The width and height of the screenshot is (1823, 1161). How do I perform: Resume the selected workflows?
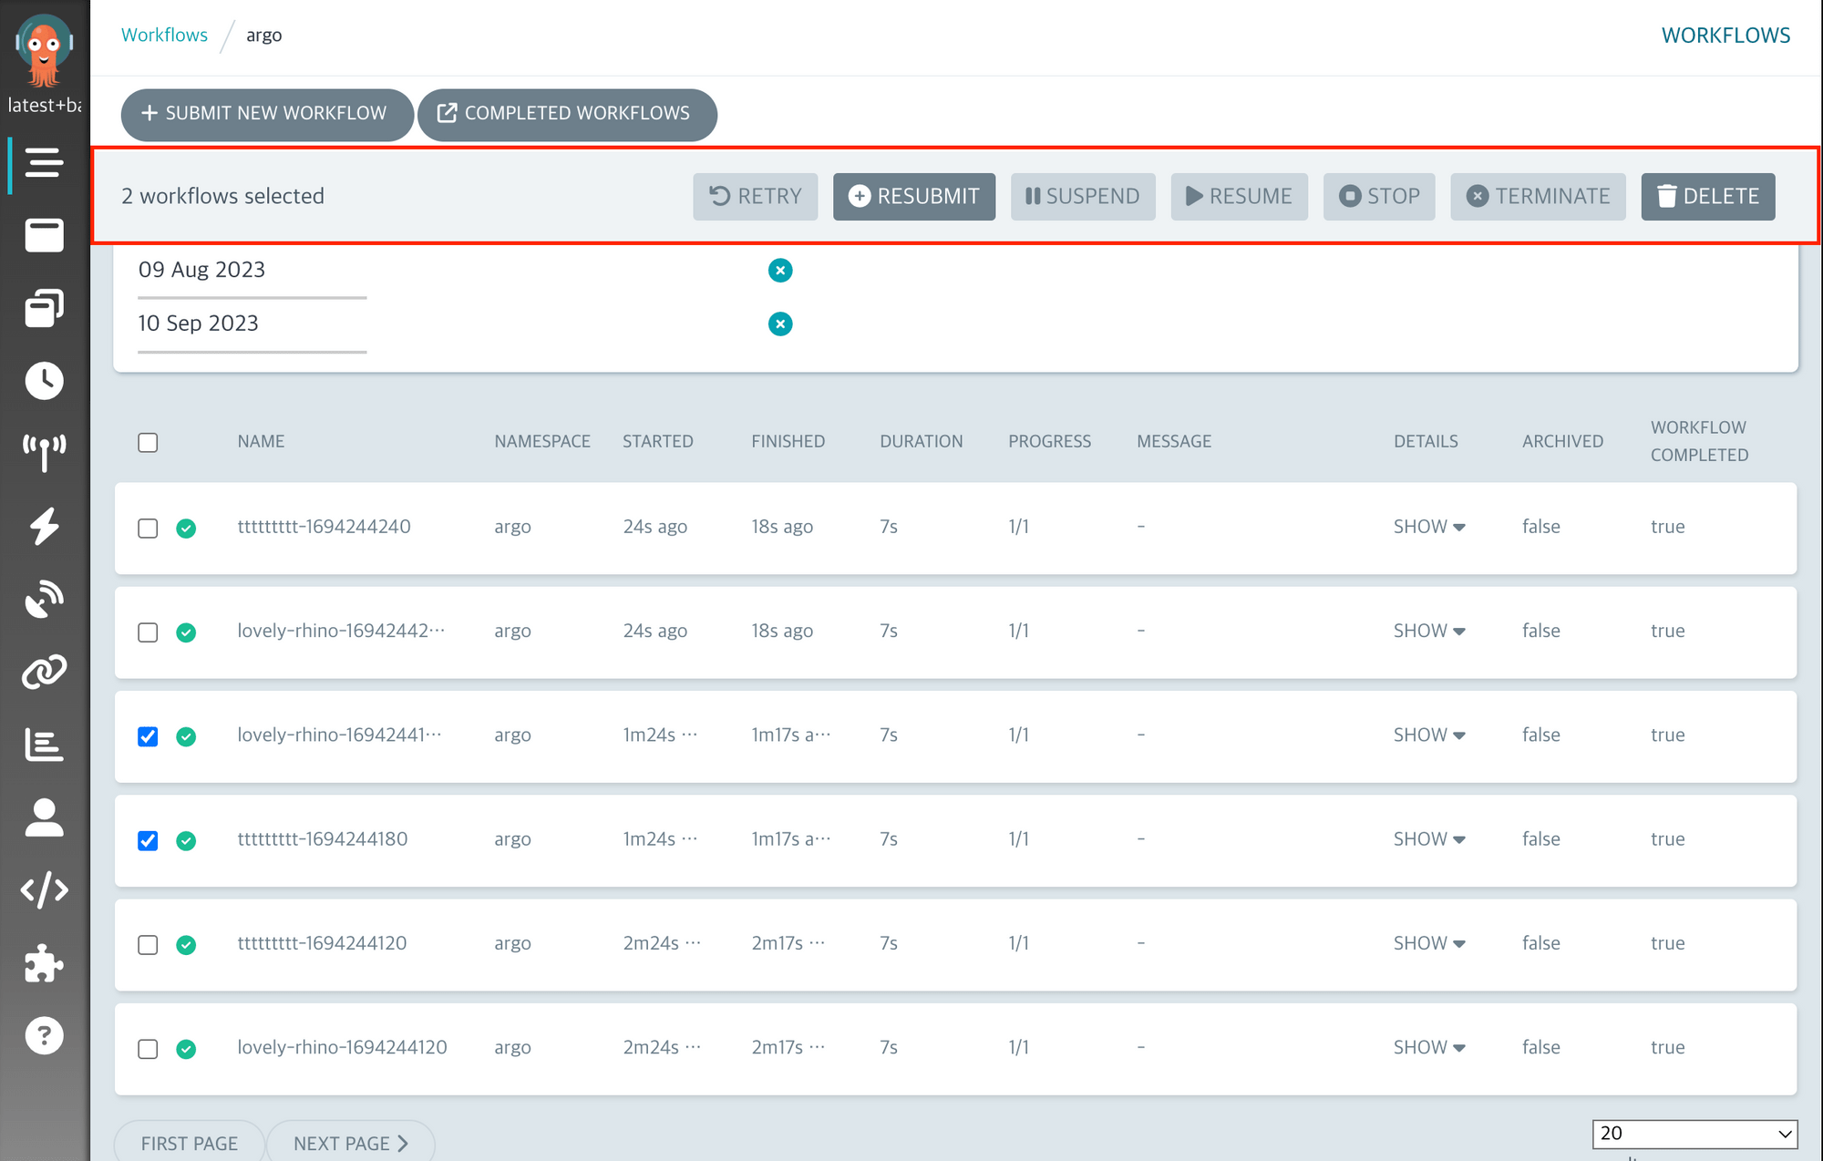pos(1239,196)
